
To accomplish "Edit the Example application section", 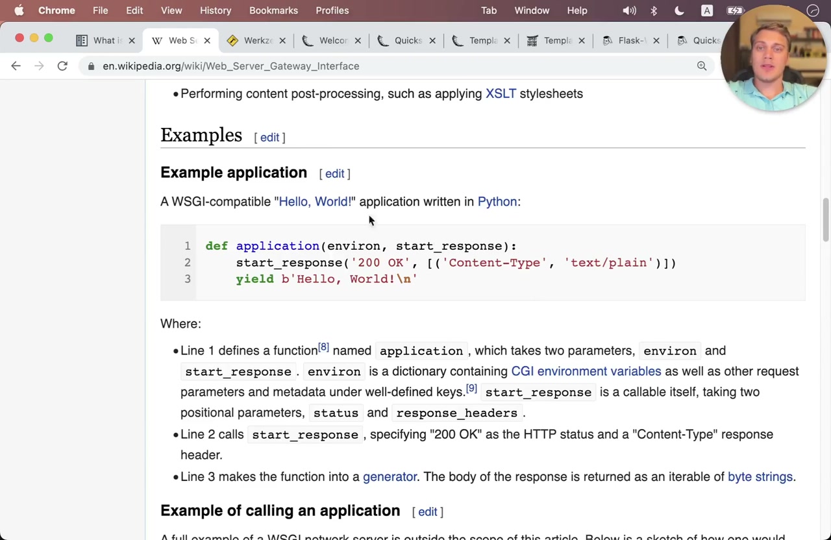I will click(334, 173).
